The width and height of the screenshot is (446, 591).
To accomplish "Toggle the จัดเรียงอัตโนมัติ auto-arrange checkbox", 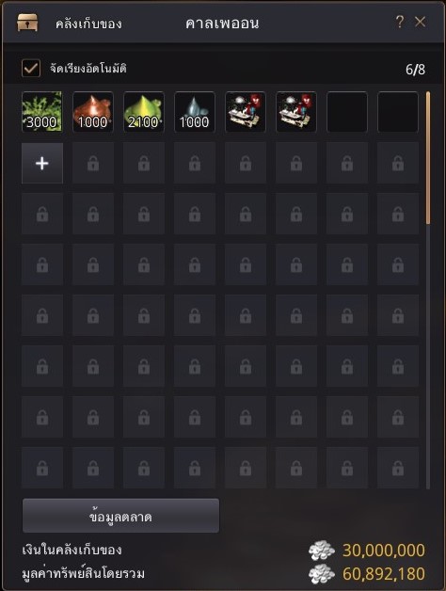I will [x=31, y=68].
